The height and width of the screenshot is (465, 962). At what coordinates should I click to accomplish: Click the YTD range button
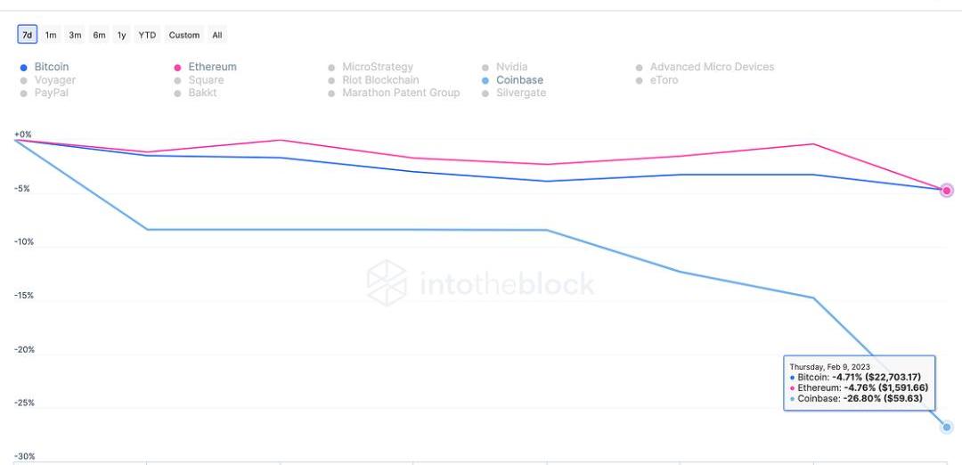(147, 35)
